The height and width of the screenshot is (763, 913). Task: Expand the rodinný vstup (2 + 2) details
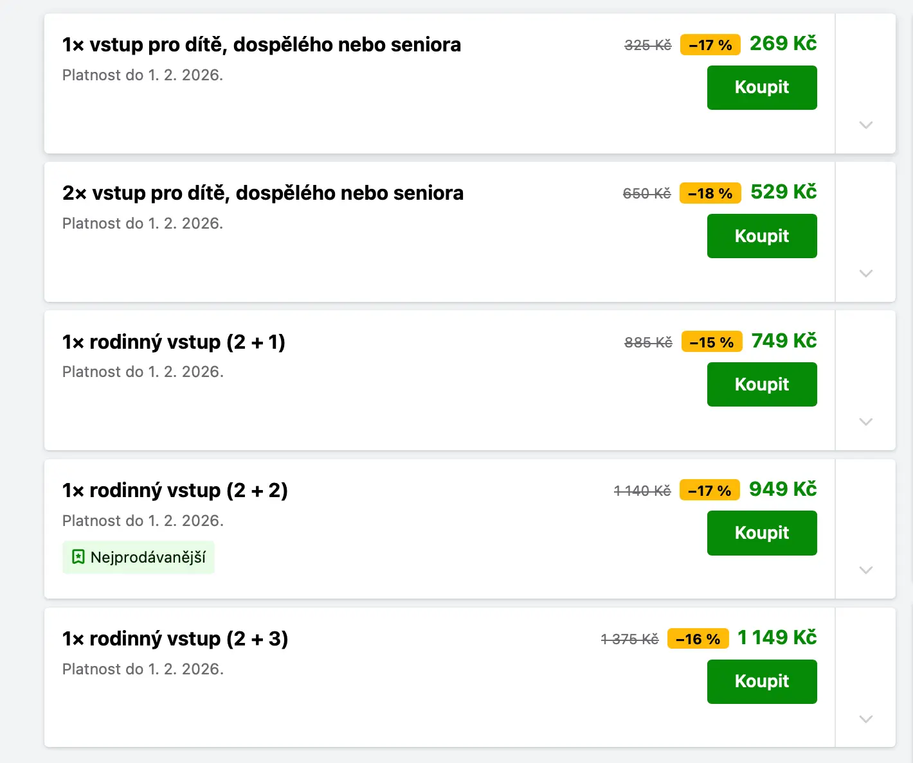pyautogui.click(x=865, y=570)
